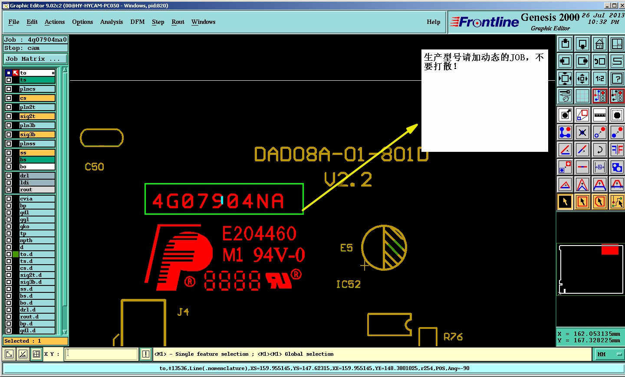Open the Help menu
This screenshot has height=377, width=625.
point(434,22)
